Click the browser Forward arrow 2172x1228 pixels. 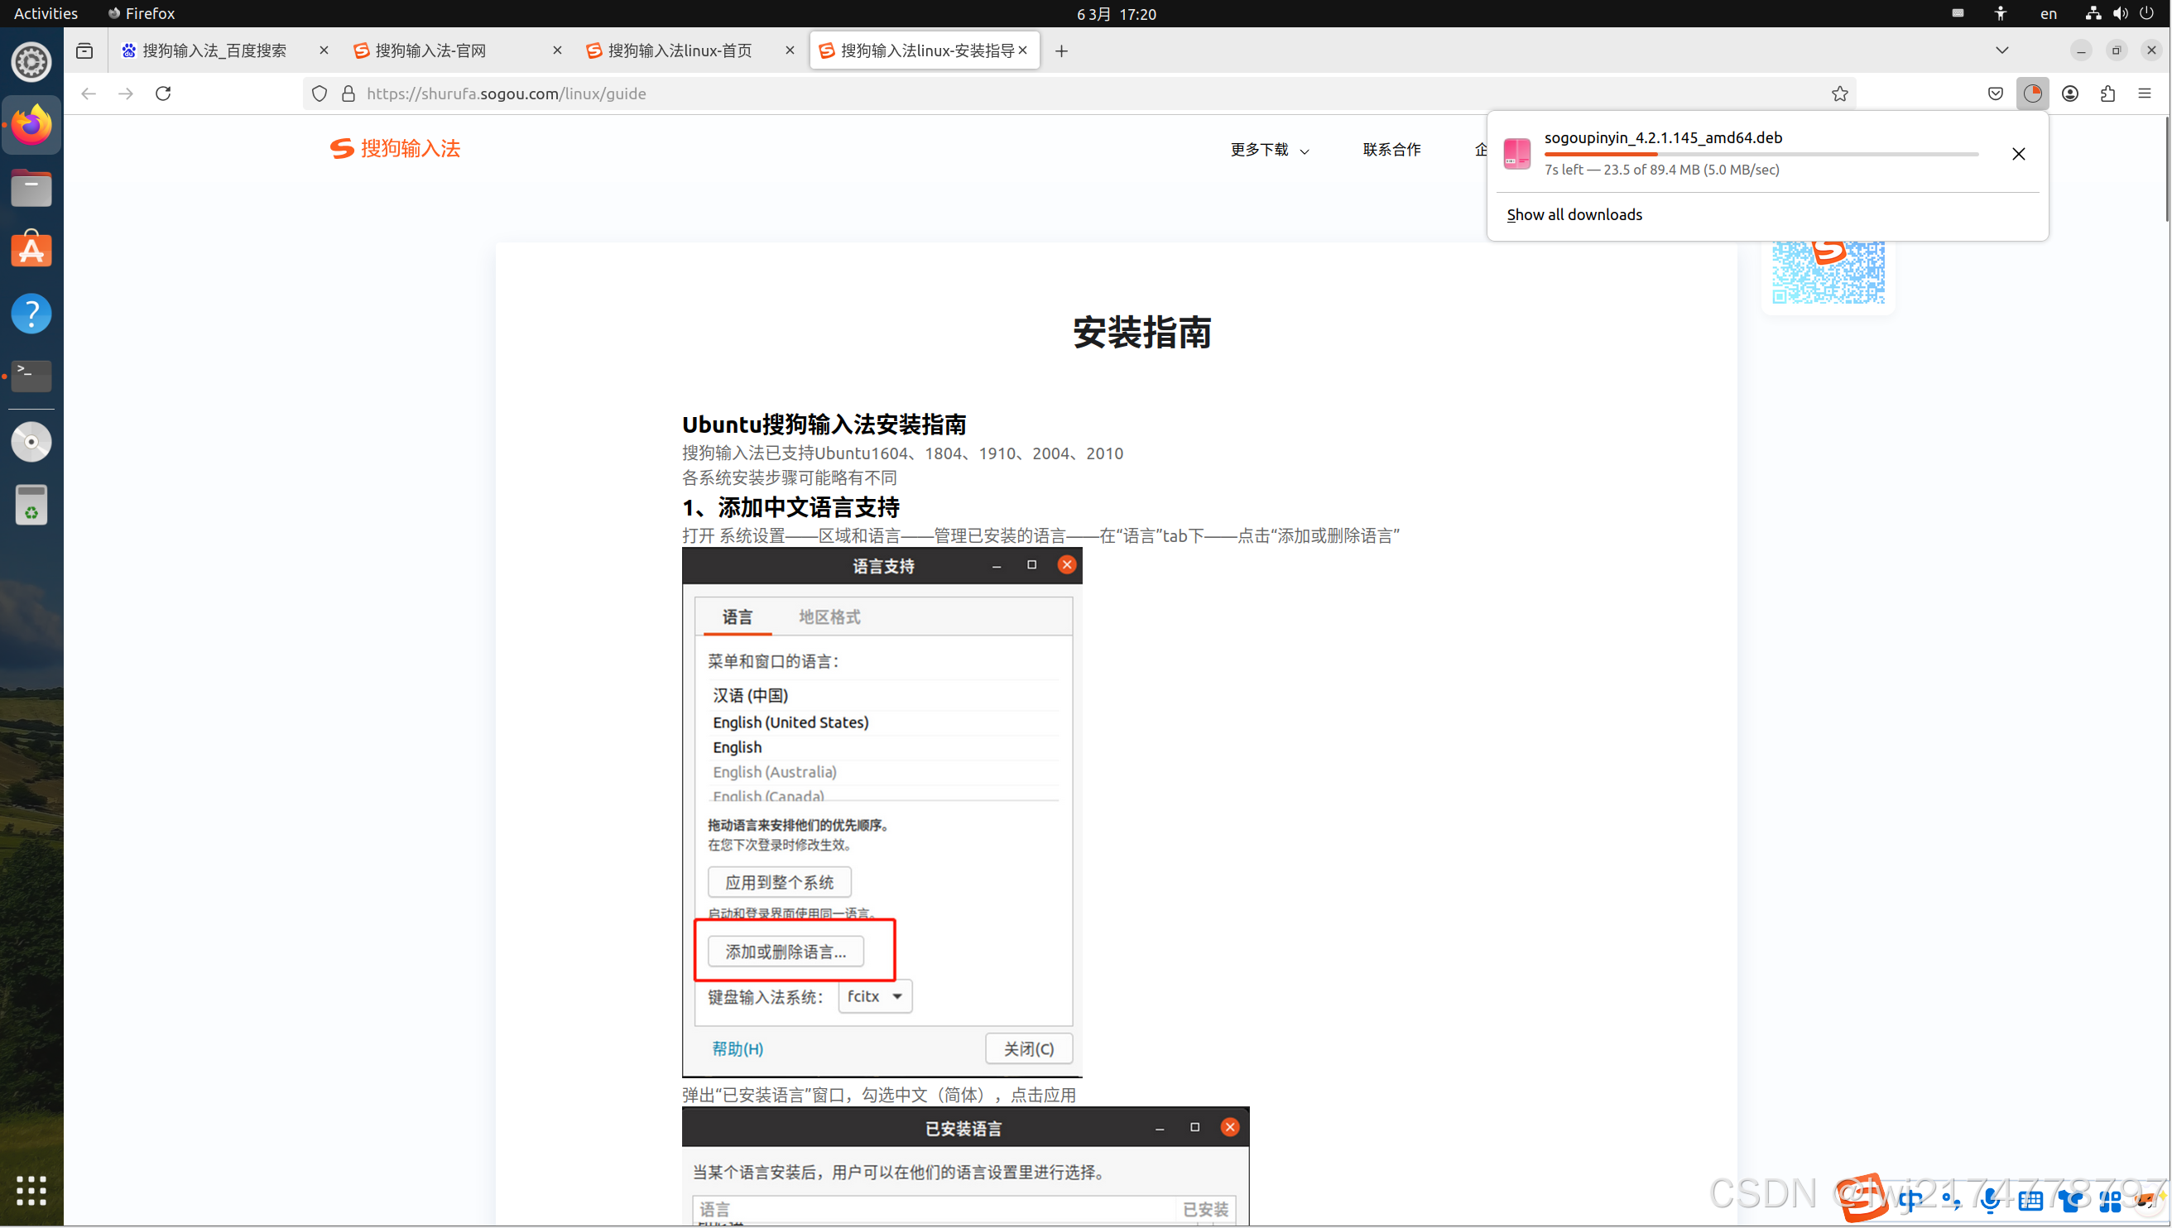126,94
